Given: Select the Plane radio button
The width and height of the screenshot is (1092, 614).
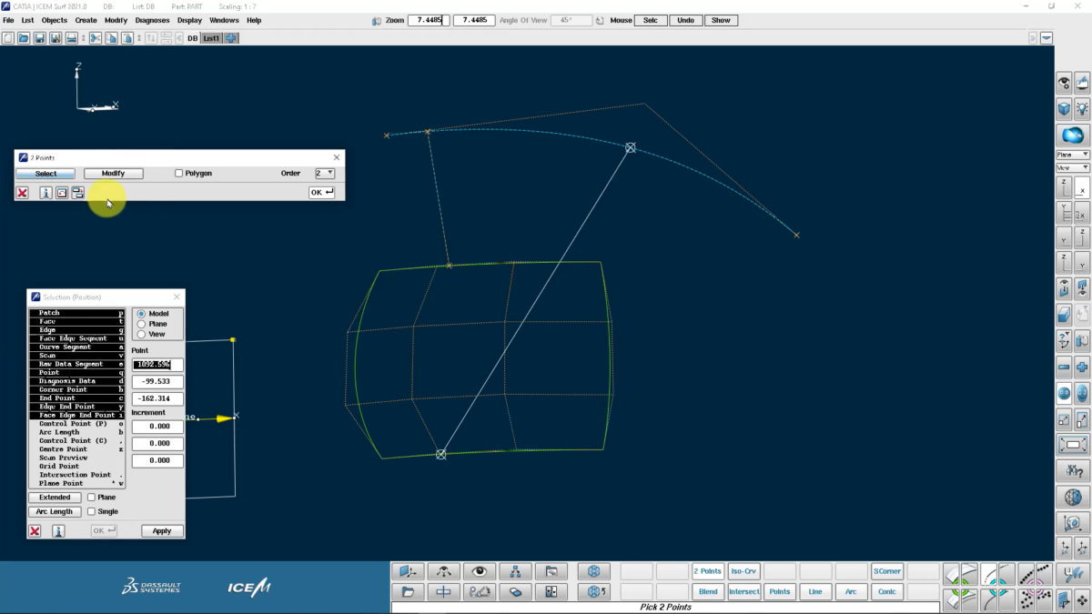Looking at the screenshot, I should tap(141, 324).
